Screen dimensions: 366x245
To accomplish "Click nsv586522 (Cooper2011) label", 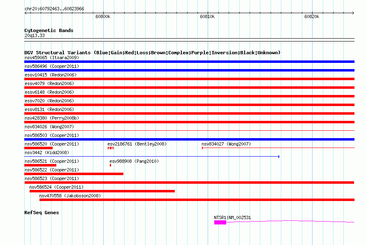I will (x=52, y=170).
